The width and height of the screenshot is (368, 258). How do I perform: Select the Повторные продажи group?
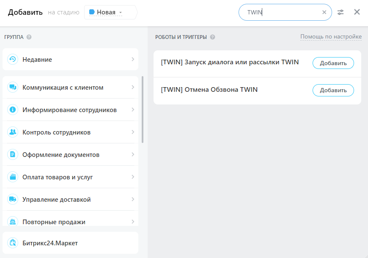(70, 218)
